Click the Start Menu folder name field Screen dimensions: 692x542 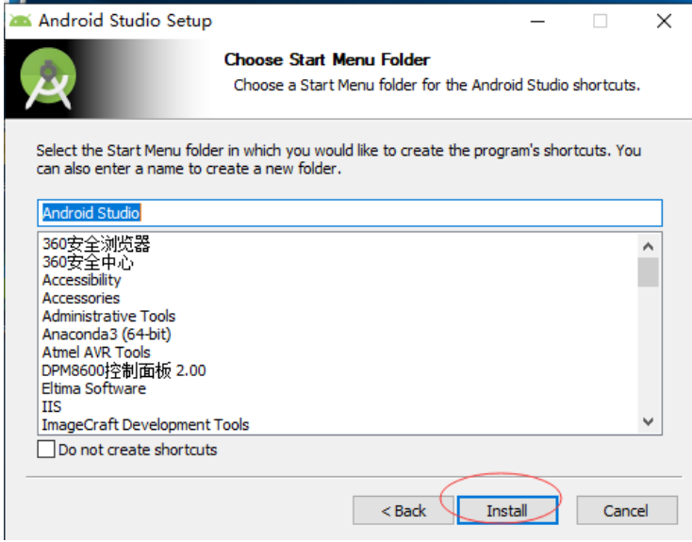tap(350, 213)
